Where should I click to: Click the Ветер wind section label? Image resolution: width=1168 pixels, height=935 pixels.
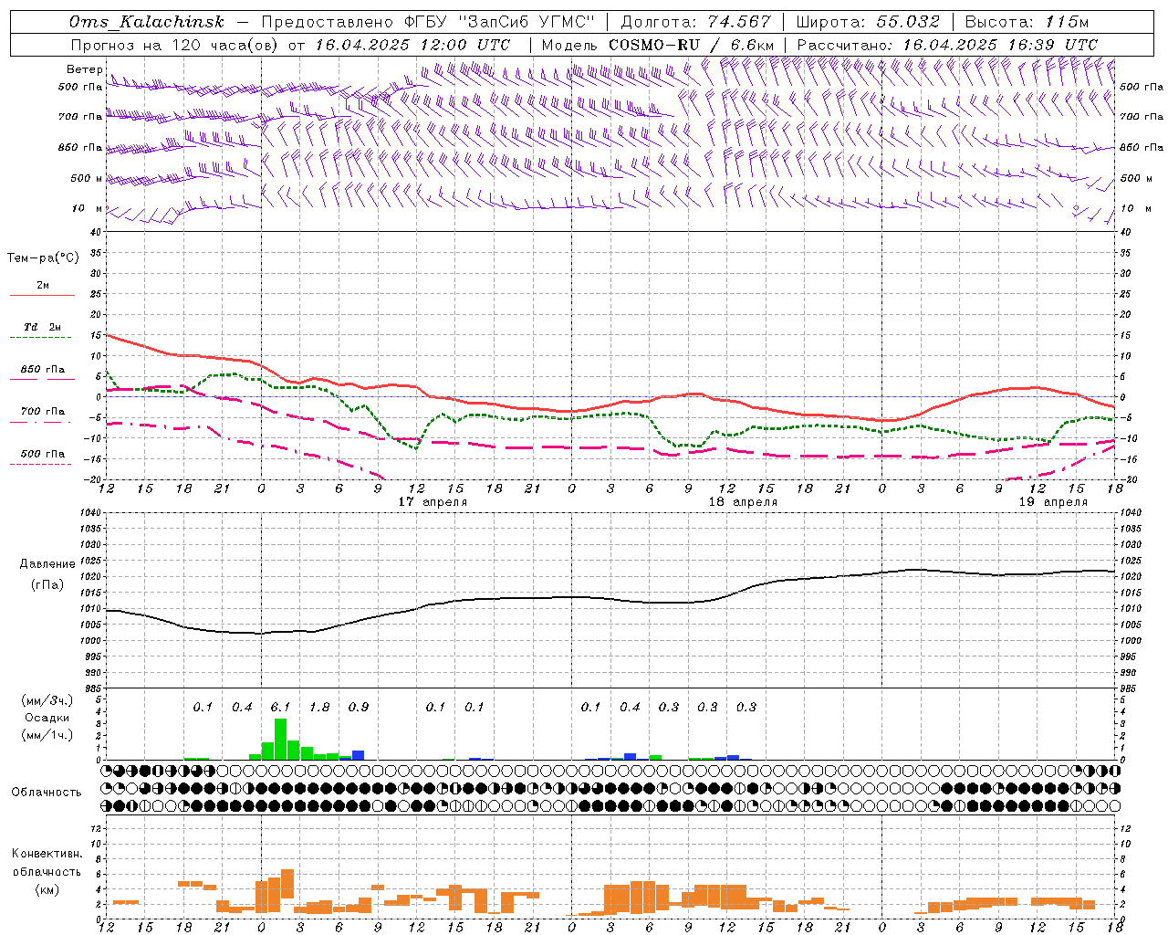point(84,69)
